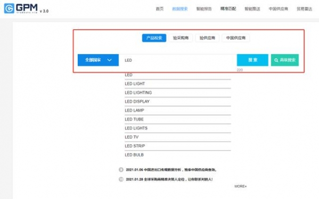This screenshot has width=319, height=199.
Task: Select the 产品检索 search tab
Action: 154,38
